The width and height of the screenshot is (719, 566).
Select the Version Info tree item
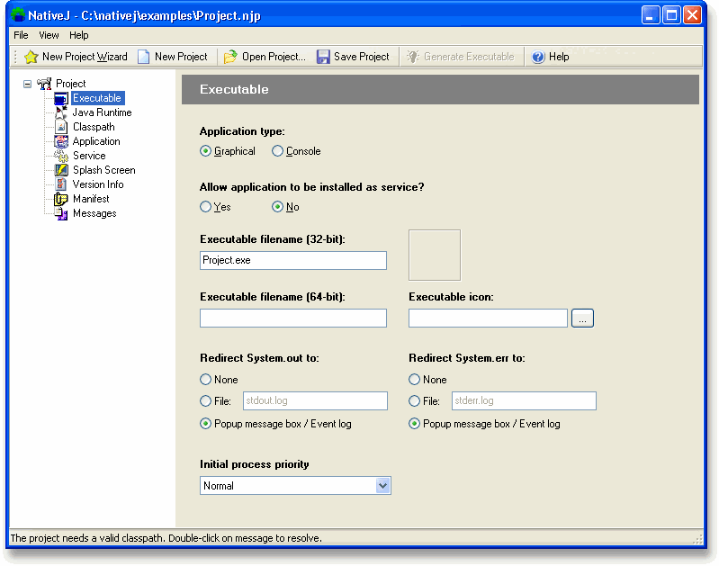point(98,184)
